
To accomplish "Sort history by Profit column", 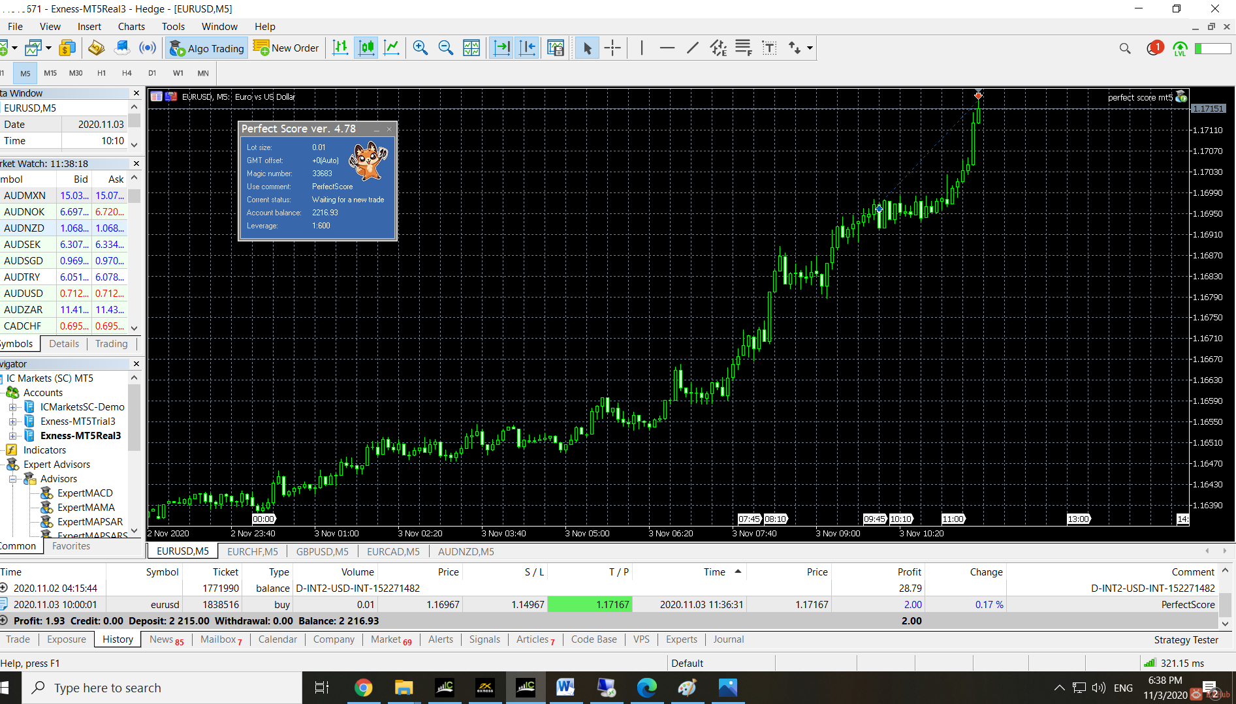I will 909,572.
